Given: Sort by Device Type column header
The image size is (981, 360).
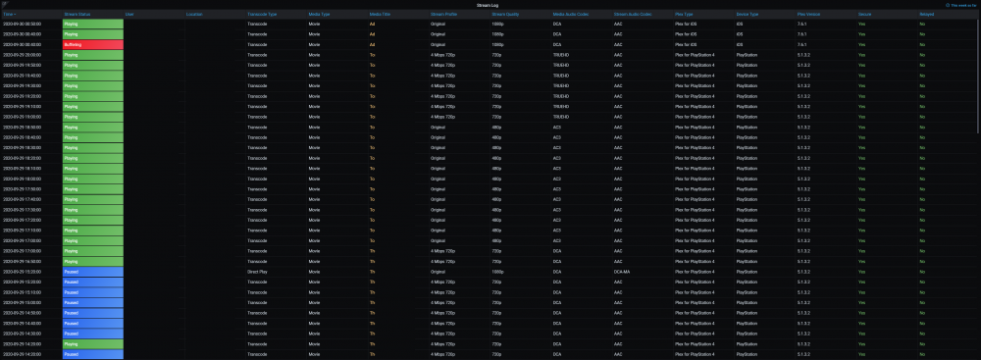Looking at the screenshot, I should (x=748, y=14).
